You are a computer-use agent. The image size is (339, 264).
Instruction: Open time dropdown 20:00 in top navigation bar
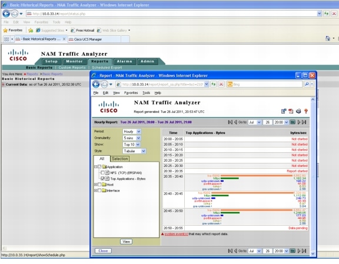(281, 122)
